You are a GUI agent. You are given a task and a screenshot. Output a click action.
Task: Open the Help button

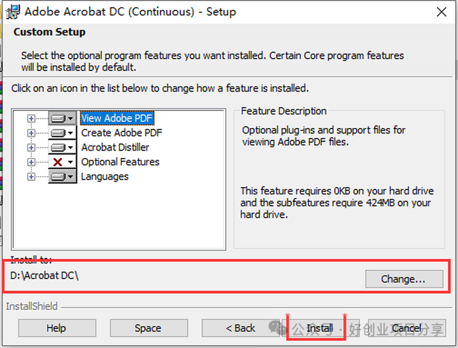coord(56,328)
